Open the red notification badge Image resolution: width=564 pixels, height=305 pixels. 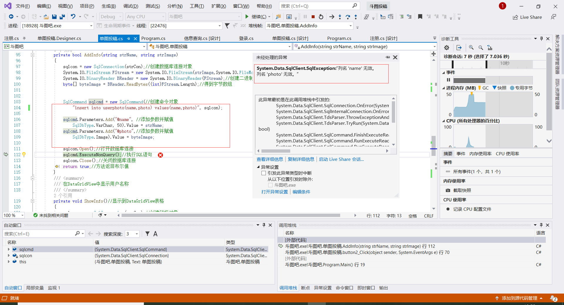[x=502, y=6]
